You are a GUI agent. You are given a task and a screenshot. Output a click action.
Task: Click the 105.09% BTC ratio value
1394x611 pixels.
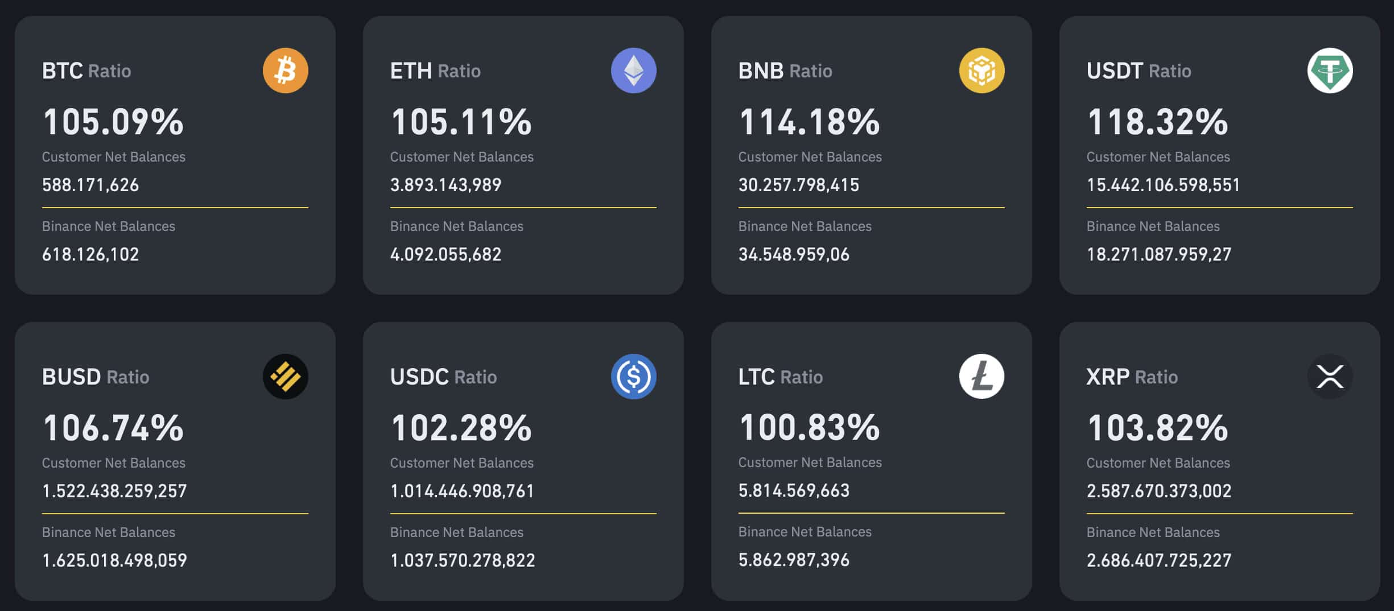pyautogui.click(x=113, y=121)
